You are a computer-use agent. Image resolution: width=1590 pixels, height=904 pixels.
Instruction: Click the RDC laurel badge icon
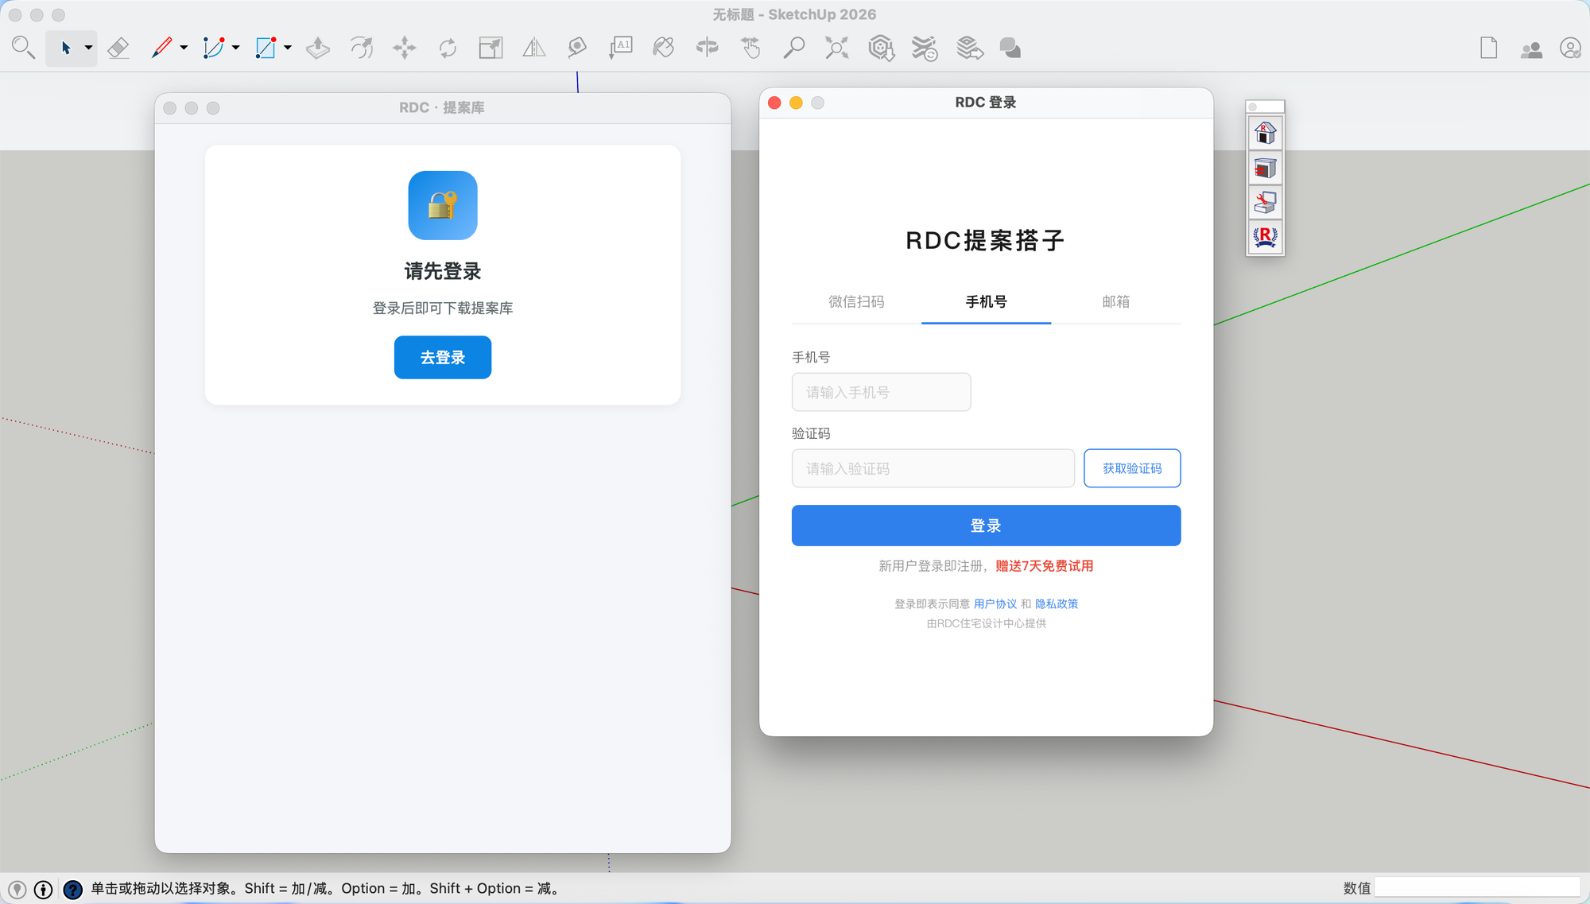[x=1266, y=237]
